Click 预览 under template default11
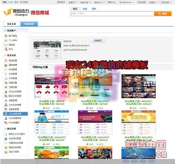The image size is (175, 164). tap(143, 108)
